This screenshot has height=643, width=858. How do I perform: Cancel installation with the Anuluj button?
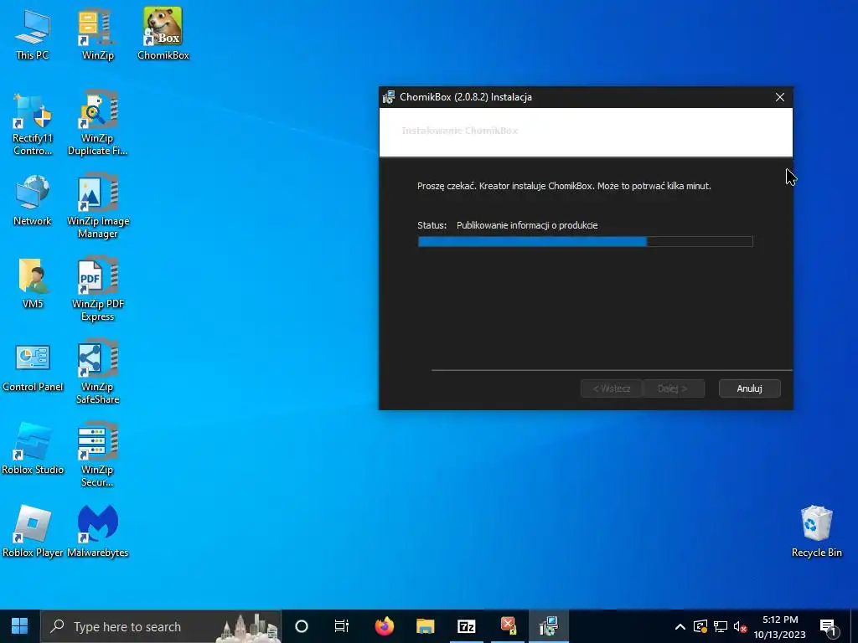749,388
